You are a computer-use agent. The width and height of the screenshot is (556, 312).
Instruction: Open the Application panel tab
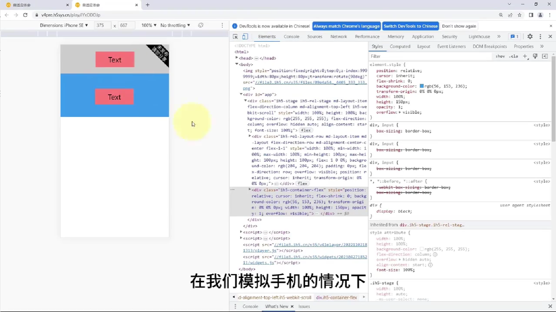coord(423,37)
